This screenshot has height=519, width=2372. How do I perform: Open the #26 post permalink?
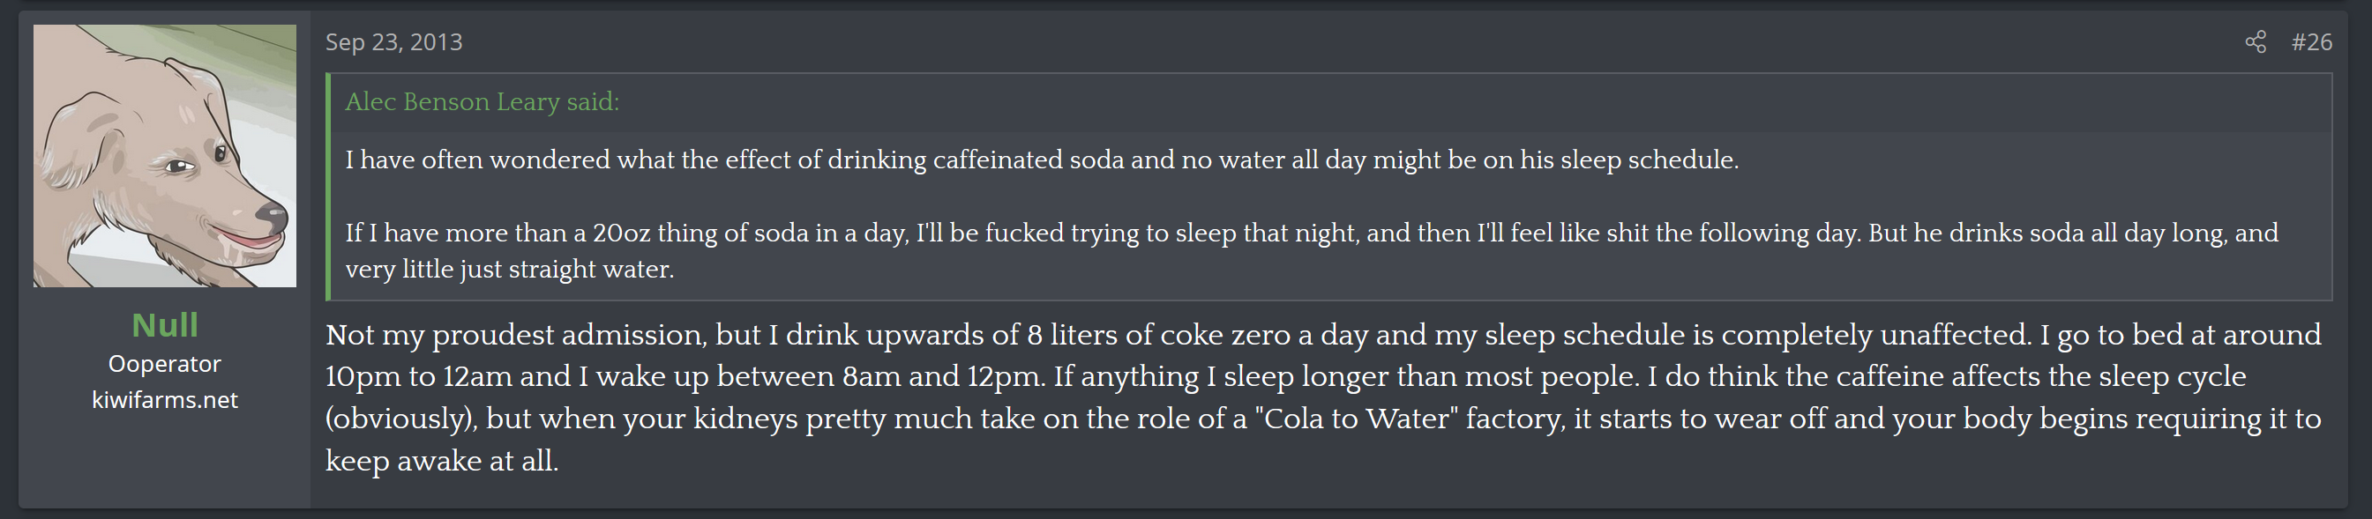2311,42
